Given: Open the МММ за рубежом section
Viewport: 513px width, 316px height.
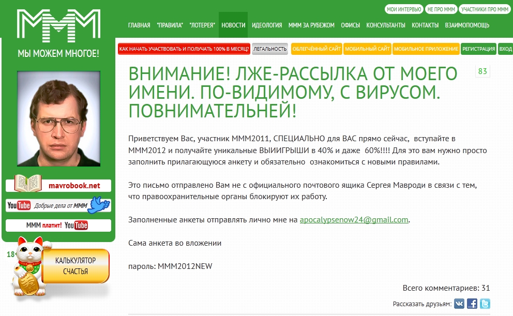Looking at the screenshot, I should [311, 25].
